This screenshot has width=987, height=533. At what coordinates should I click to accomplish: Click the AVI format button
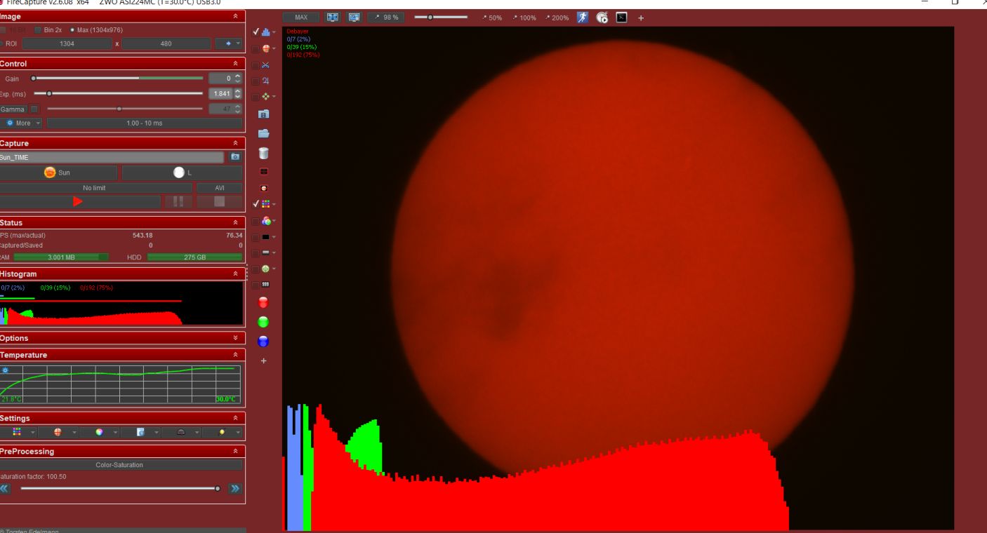(x=219, y=188)
